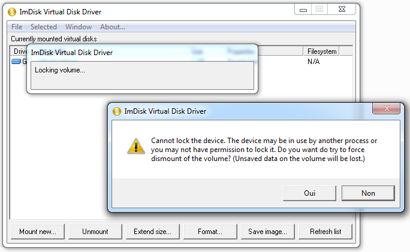The width and height of the screenshot is (410, 252).
Task: Click the Format... button
Action: click(x=210, y=232)
